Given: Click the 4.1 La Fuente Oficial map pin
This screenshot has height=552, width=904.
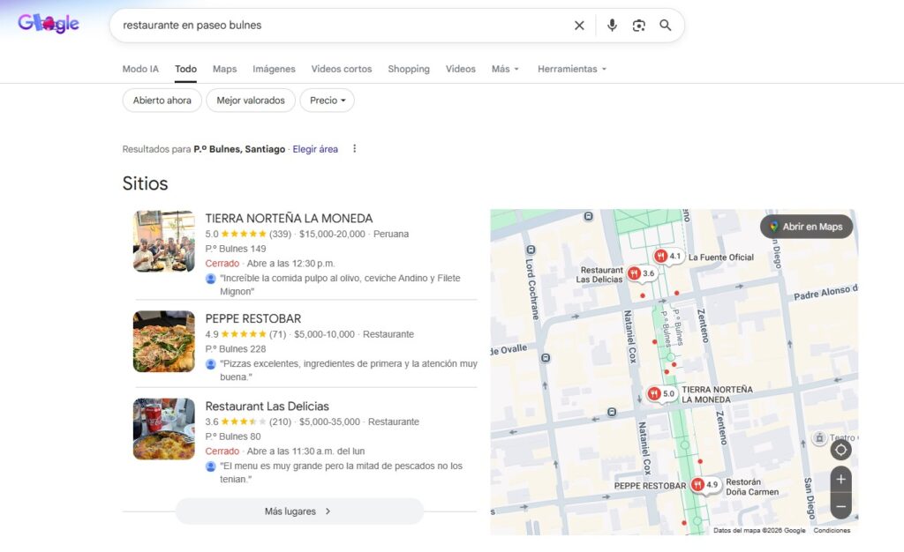Looking at the screenshot, I should pyautogui.click(x=661, y=257).
